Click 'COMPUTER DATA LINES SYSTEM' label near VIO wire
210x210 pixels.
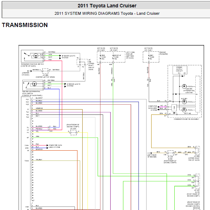pyautogui.click(x=153, y=108)
